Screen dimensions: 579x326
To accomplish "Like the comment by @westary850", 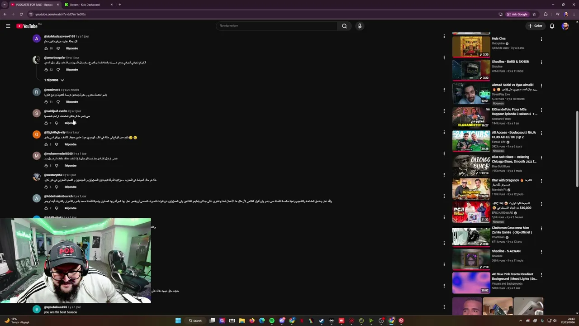I will (x=46, y=187).
